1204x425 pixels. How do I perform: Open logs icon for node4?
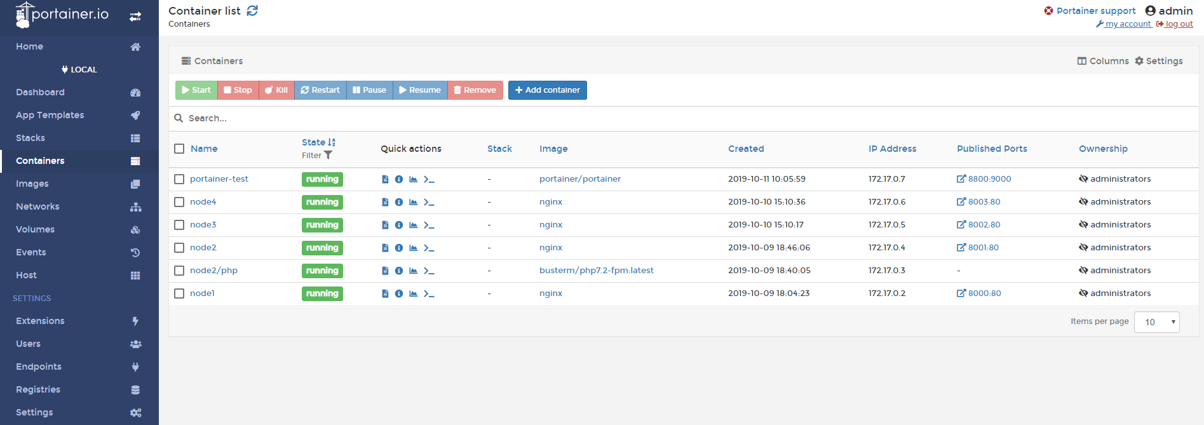[x=385, y=202]
